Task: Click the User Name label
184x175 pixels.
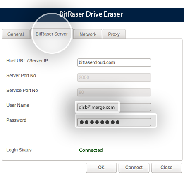Action: pos(18,105)
